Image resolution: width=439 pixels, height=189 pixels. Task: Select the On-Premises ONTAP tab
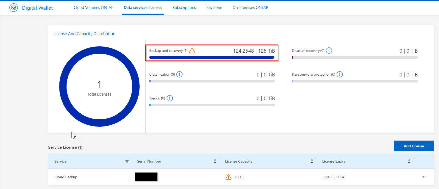pos(250,8)
